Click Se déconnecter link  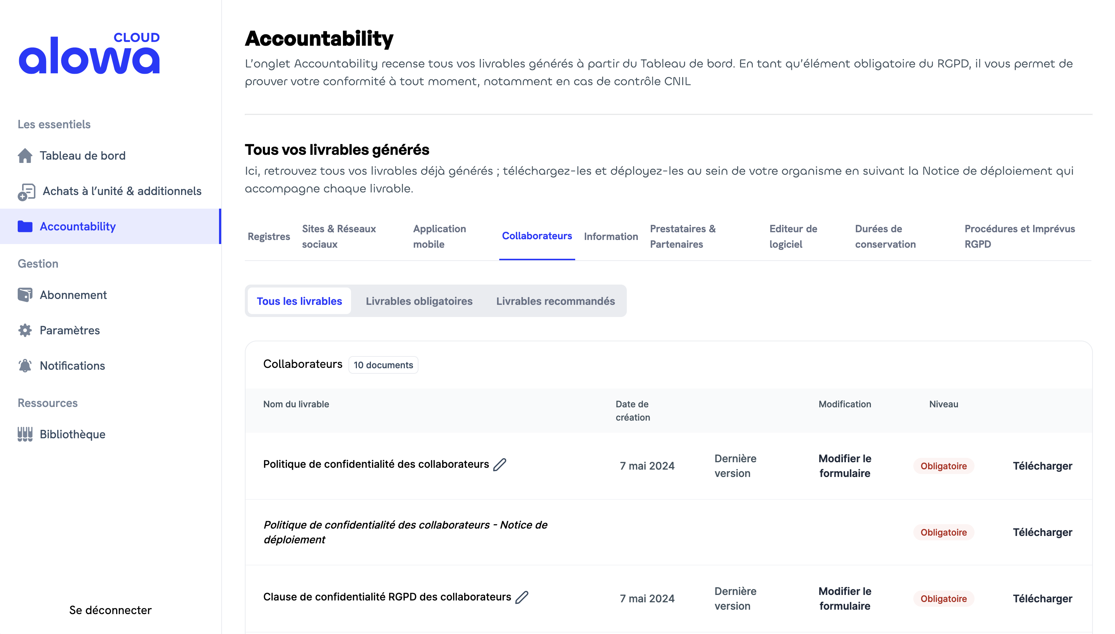pyautogui.click(x=110, y=610)
